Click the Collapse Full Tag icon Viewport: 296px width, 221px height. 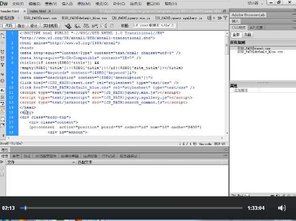pos(3,50)
